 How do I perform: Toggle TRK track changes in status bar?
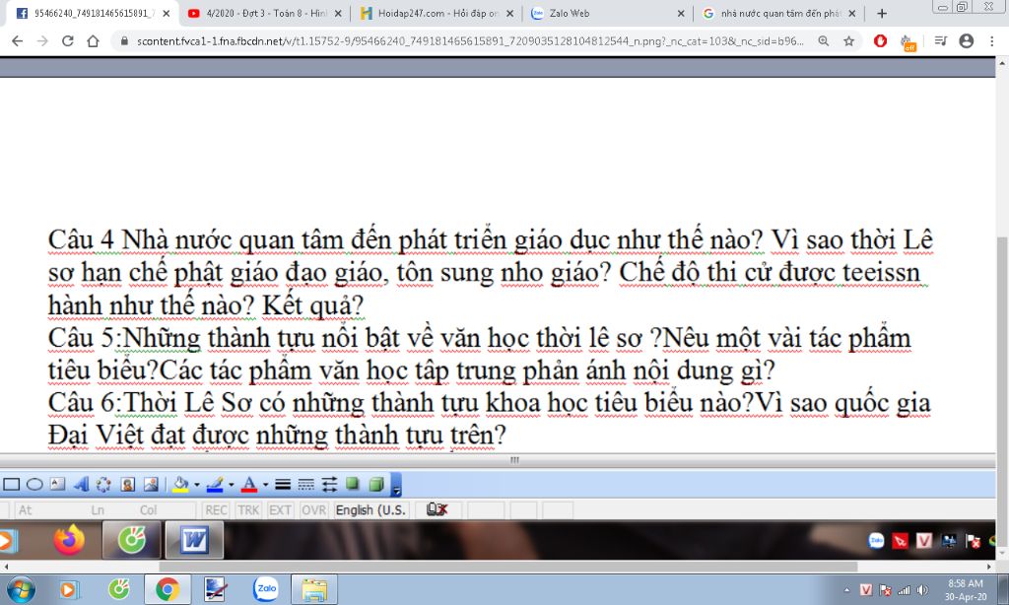tap(248, 509)
